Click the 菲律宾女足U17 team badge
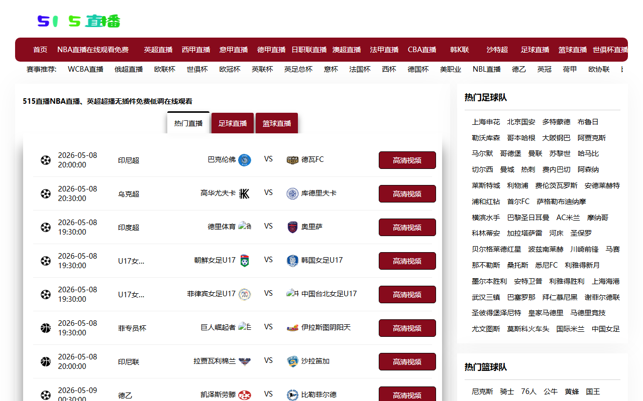Screen dimensions: 643x401 click(x=245, y=294)
